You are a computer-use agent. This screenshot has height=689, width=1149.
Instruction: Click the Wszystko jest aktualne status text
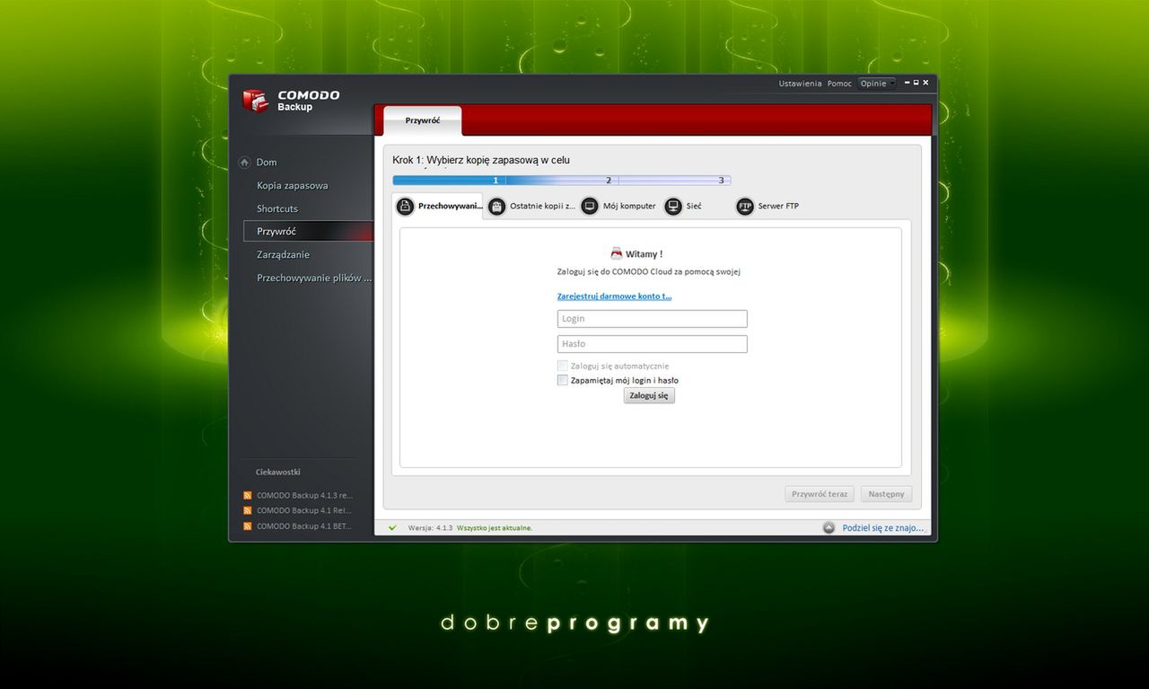pos(495,528)
